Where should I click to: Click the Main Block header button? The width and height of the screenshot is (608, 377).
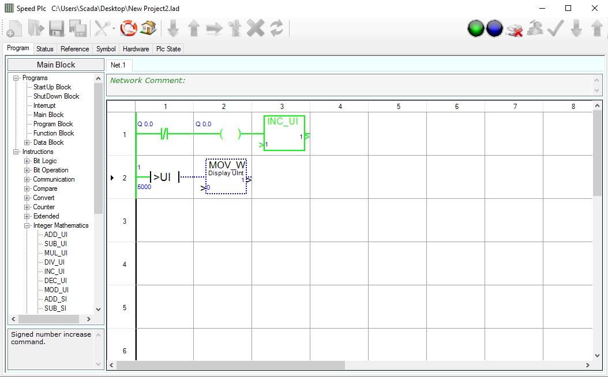(56, 65)
